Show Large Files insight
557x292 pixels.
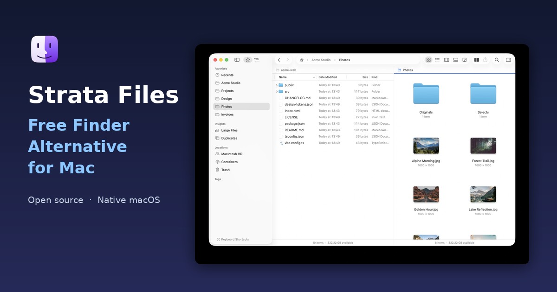click(x=241, y=130)
